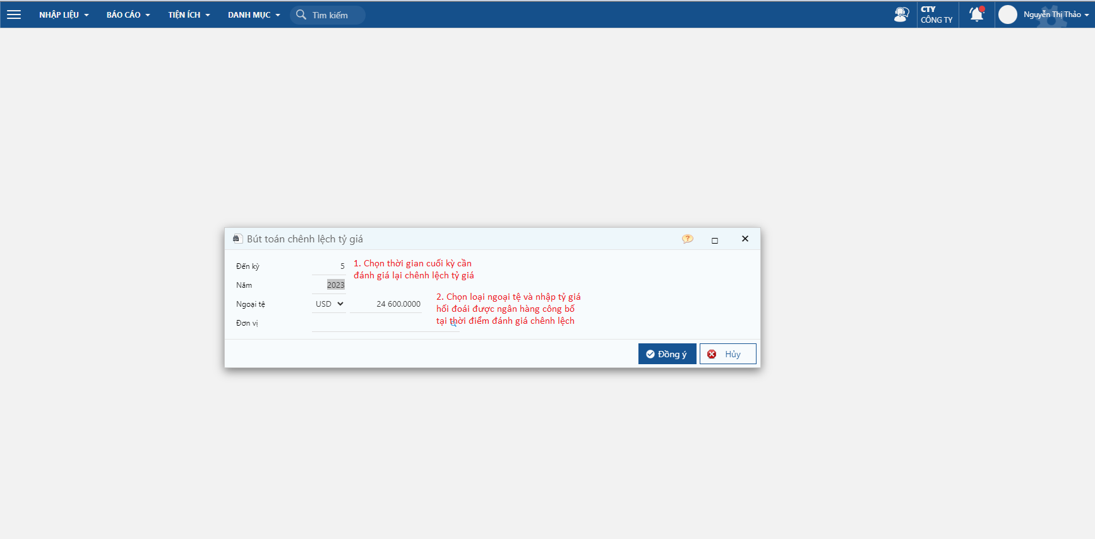Maximize the Bút toán chênh lệch dialog

(x=715, y=240)
